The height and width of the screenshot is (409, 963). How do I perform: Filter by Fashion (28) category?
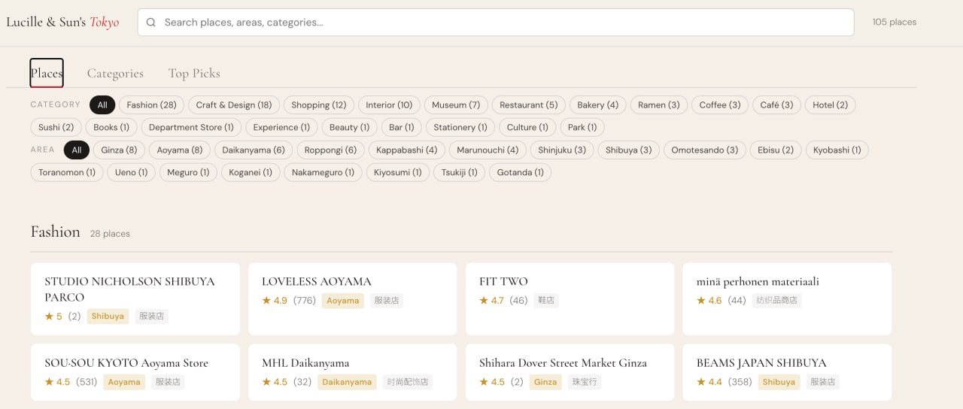click(151, 105)
